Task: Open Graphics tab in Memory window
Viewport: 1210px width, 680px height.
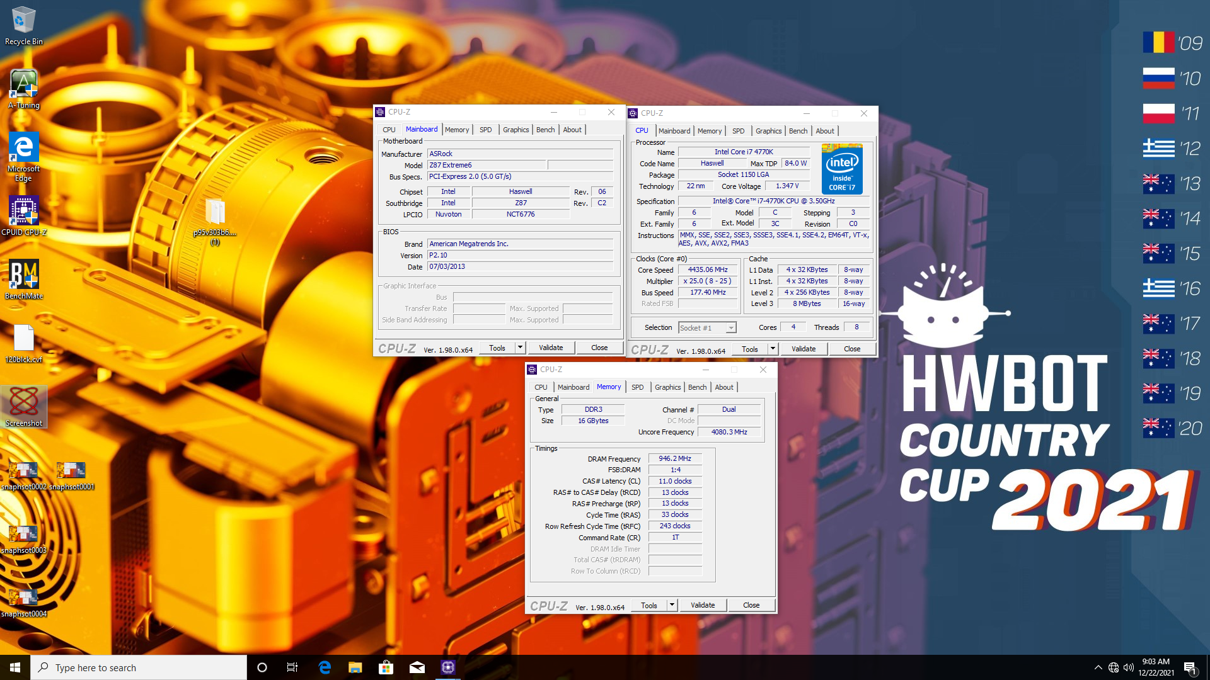Action: point(668,387)
